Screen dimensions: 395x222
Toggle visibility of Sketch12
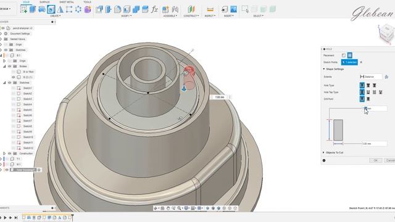pos(14,148)
